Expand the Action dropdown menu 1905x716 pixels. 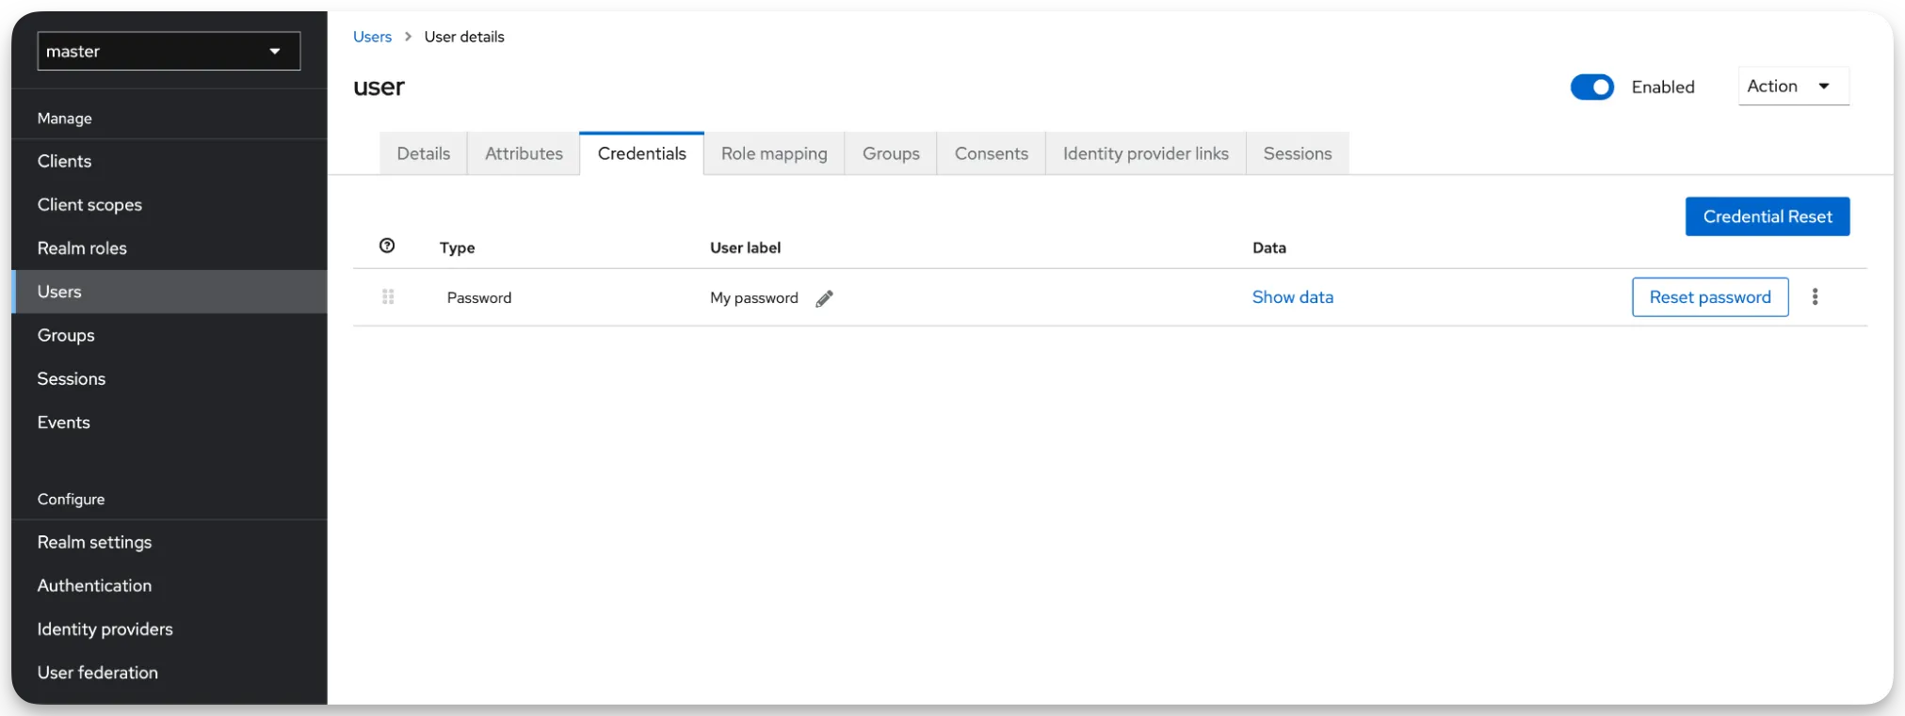(1792, 87)
